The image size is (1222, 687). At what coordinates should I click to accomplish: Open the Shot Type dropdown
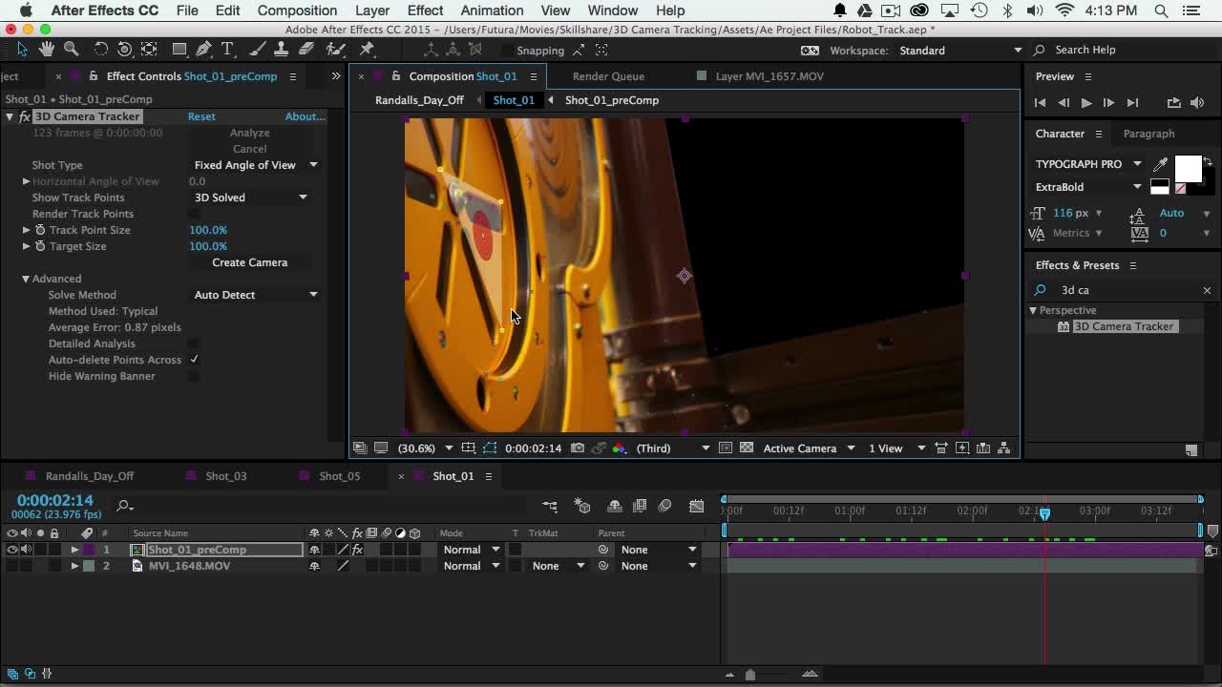point(255,165)
